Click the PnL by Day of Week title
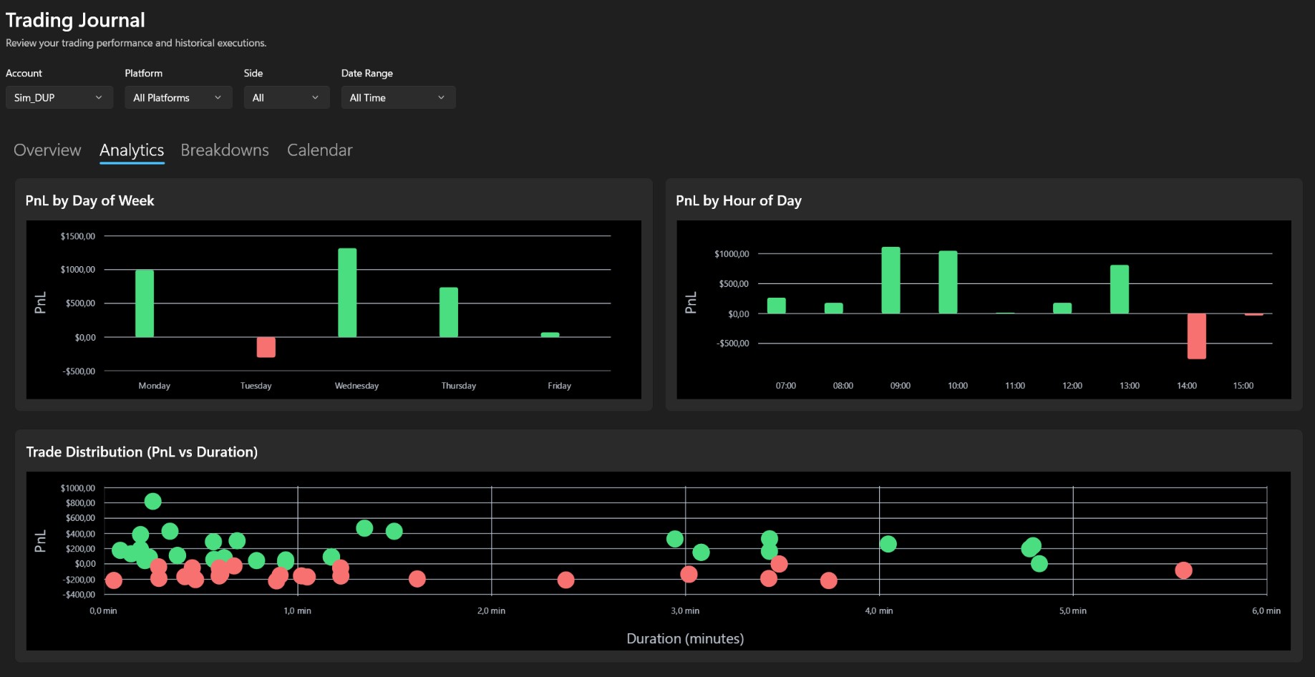 coord(89,201)
